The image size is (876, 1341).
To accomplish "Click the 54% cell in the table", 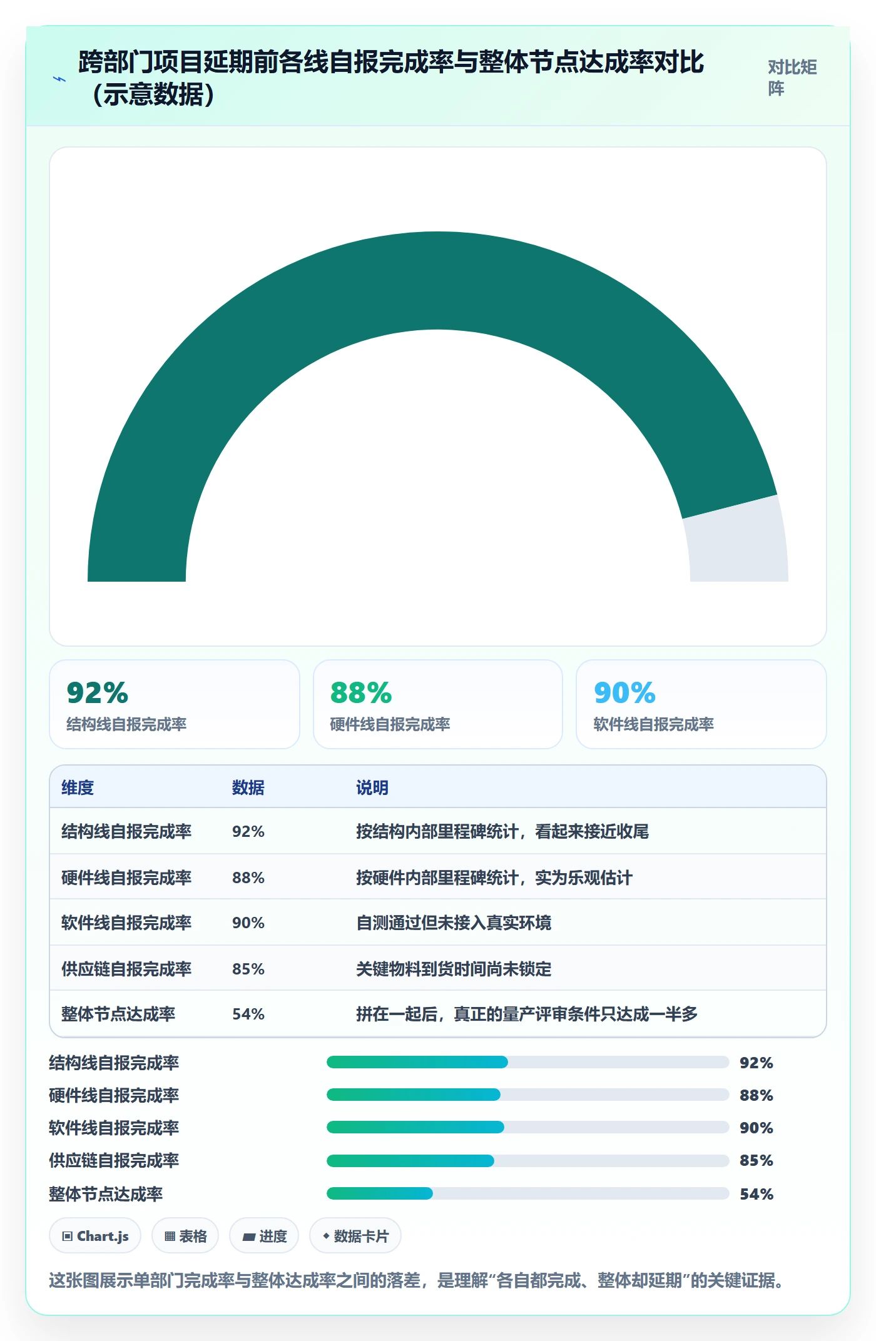I will 248,1014.
